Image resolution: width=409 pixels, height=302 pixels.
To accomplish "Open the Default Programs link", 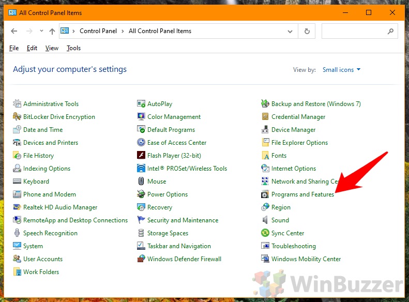I will pyautogui.click(x=171, y=130).
